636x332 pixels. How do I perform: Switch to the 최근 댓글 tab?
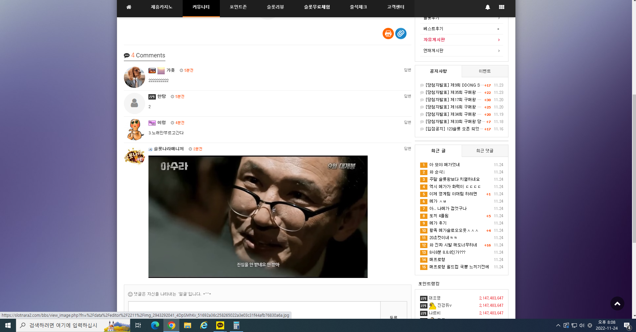pyautogui.click(x=485, y=151)
